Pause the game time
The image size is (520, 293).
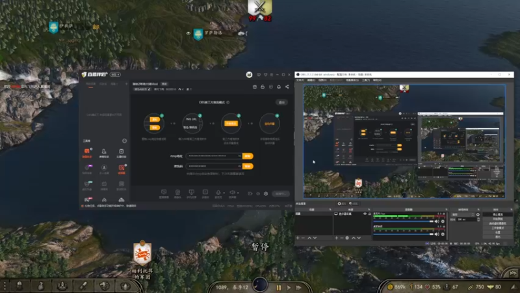(x=279, y=287)
